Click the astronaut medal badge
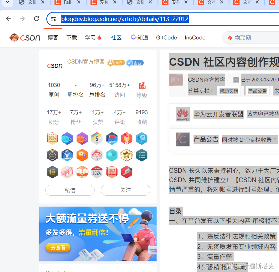279x272 pixels. pos(67,155)
